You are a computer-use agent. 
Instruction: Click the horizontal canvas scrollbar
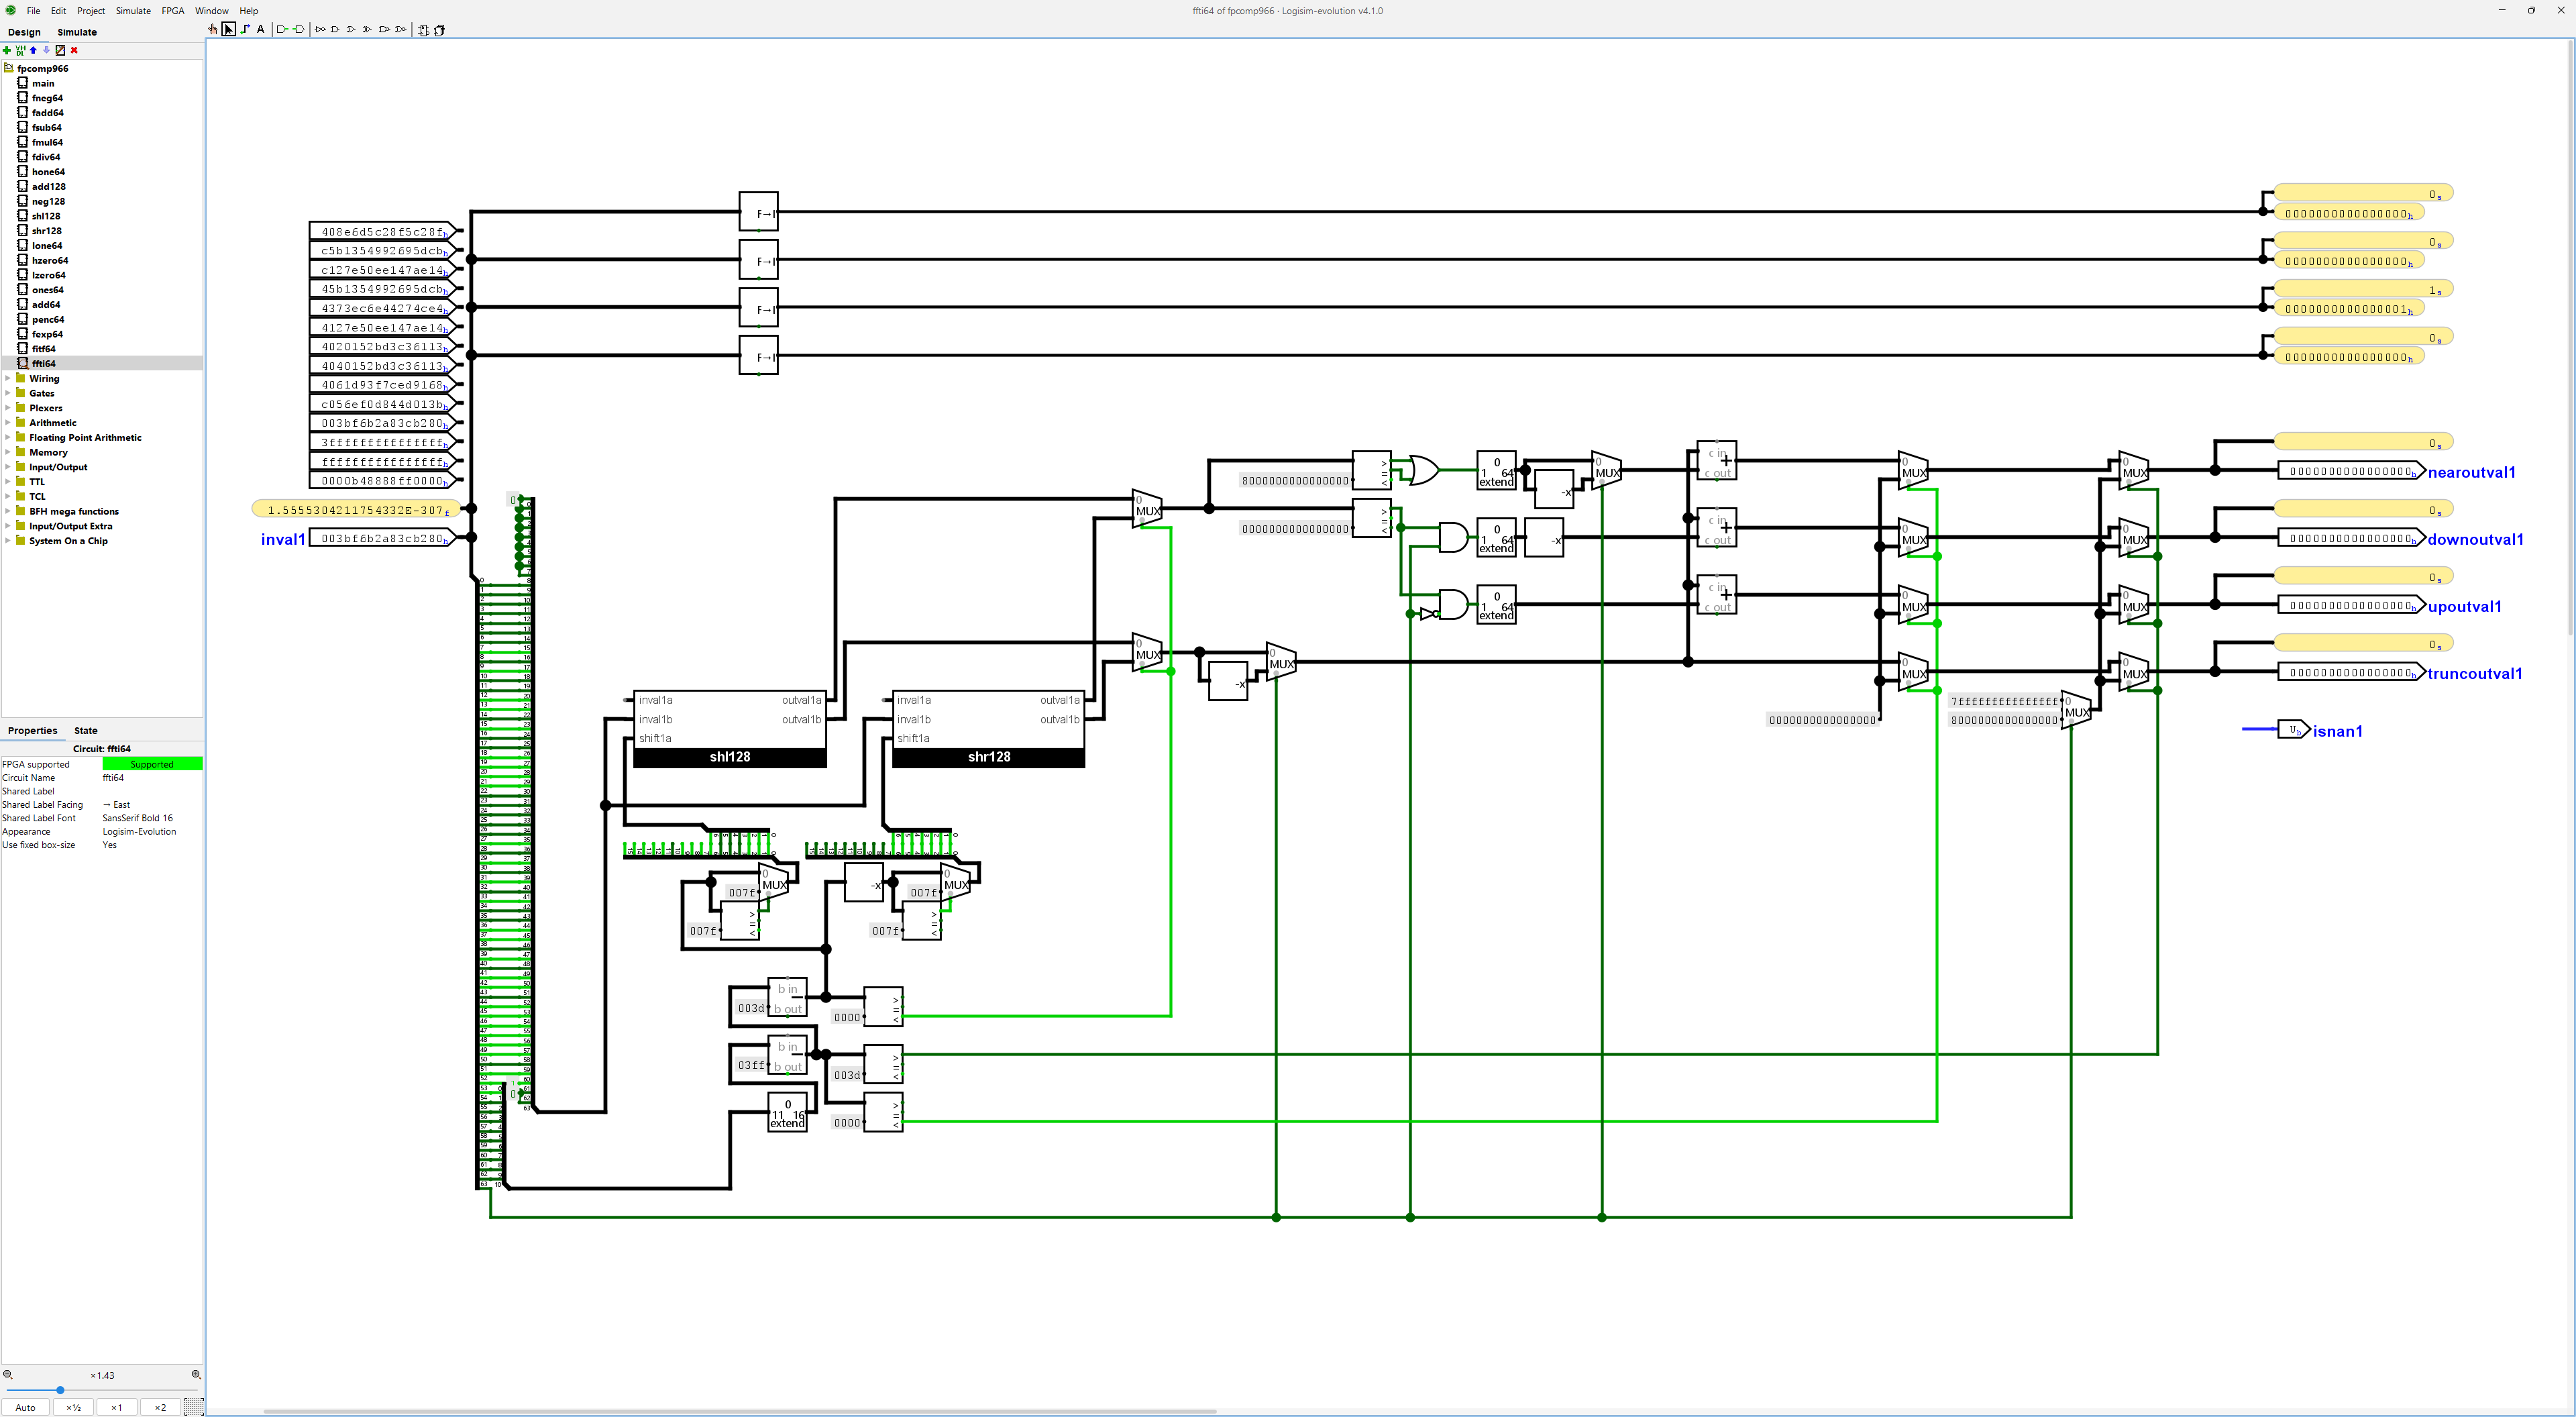[739, 1411]
